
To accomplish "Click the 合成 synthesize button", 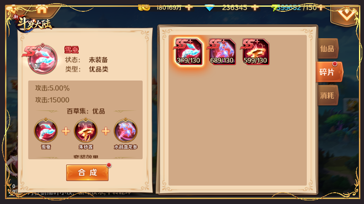I will 87,173.
